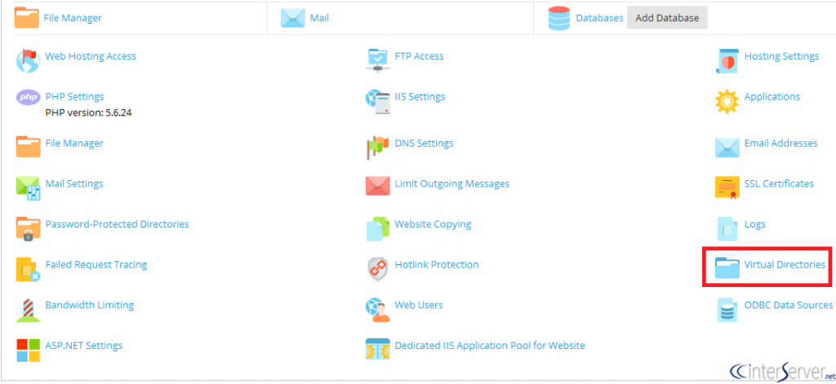This screenshot has height=384, width=836.
Task: Open the Failed Request Tracing link
Action: click(96, 265)
